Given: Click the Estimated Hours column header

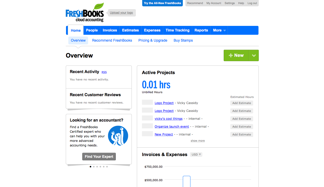Looking at the screenshot, I should [x=242, y=97].
